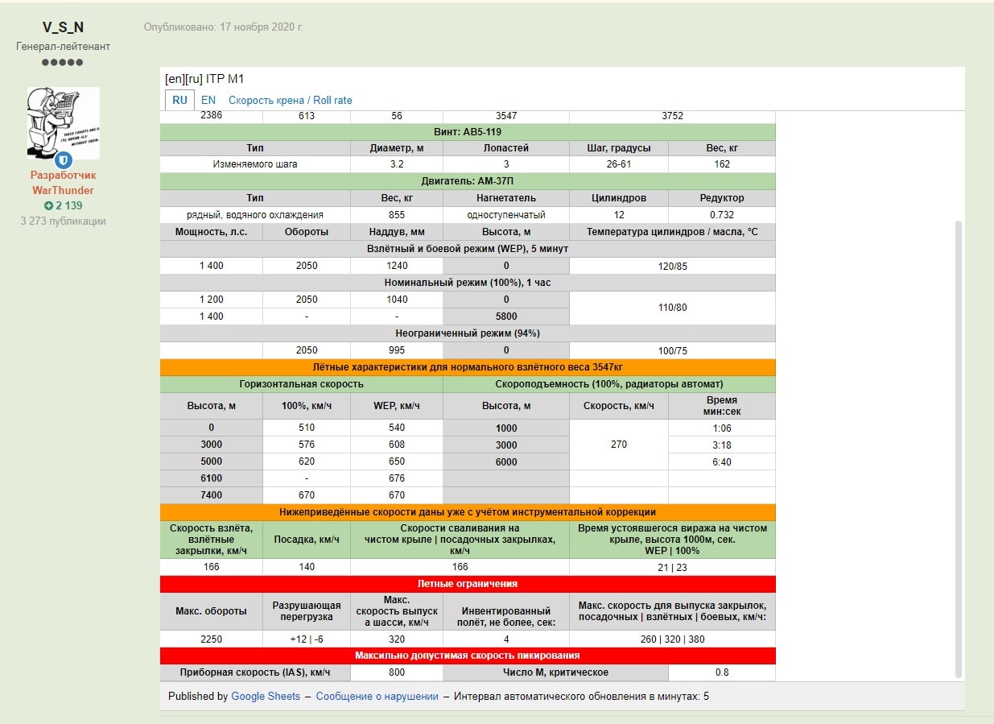Viewport: 994px width, 724px height.
Task: Select the altitude cell 7400
Action: [211, 495]
